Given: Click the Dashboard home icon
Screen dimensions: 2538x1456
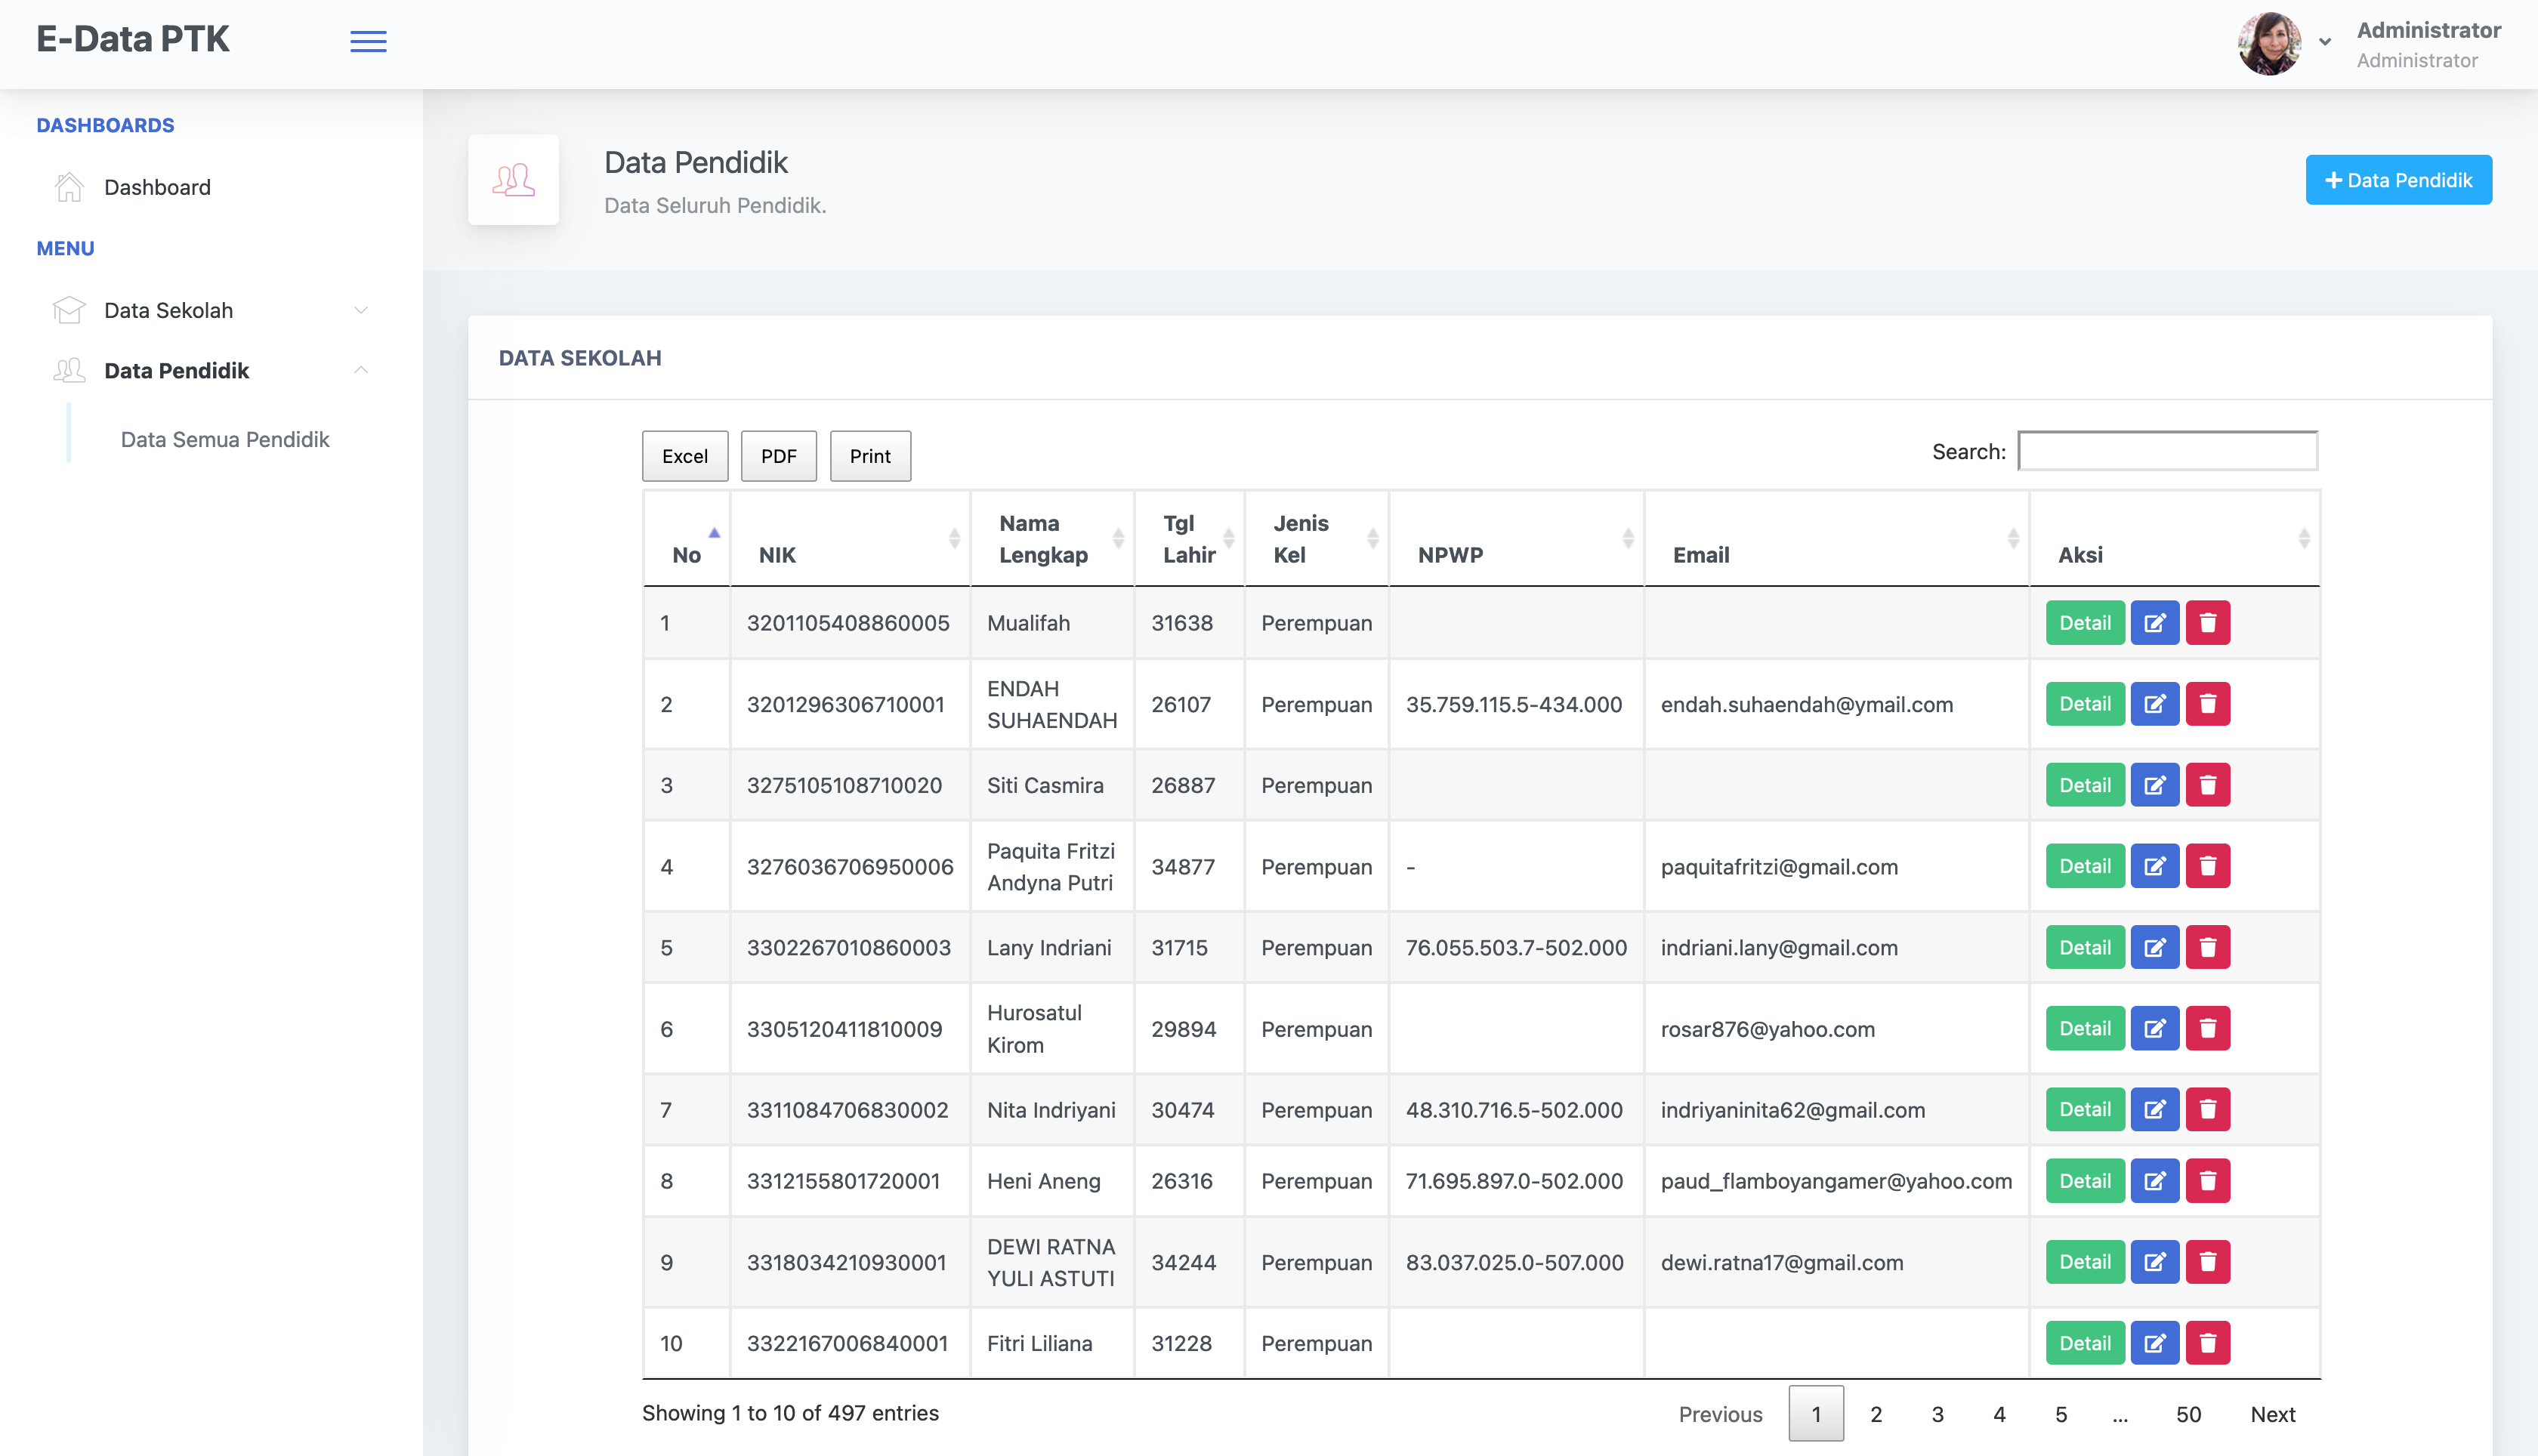Looking at the screenshot, I should 69,187.
